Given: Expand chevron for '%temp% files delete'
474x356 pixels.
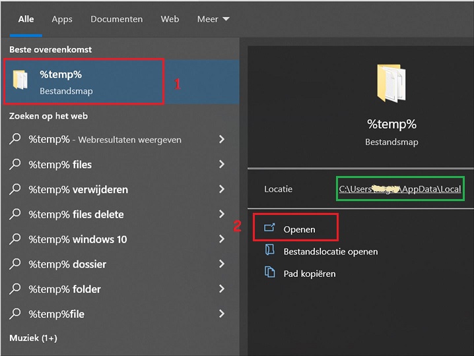Looking at the screenshot, I should tap(222, 214).
